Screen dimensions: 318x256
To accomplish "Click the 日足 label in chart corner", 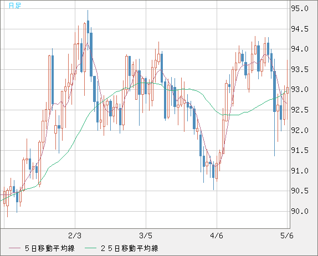I will 15,6.
